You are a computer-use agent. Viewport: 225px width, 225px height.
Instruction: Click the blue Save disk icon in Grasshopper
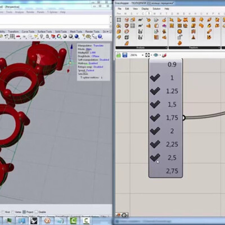125,55
